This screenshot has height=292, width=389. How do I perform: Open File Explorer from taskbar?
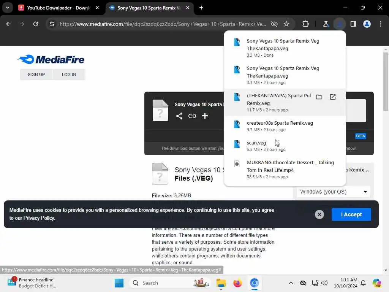[221, 283]
